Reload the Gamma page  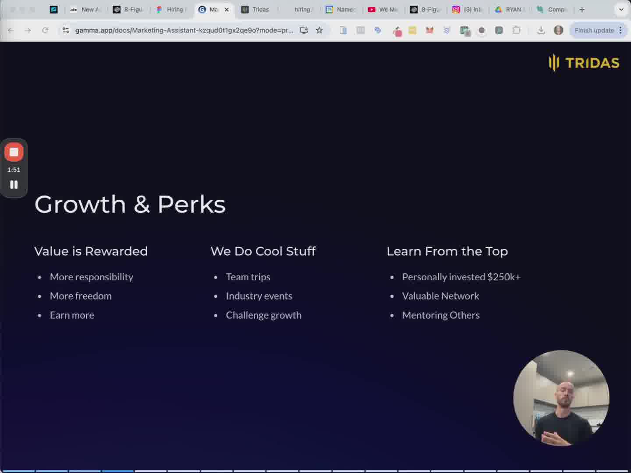point(45,30)
